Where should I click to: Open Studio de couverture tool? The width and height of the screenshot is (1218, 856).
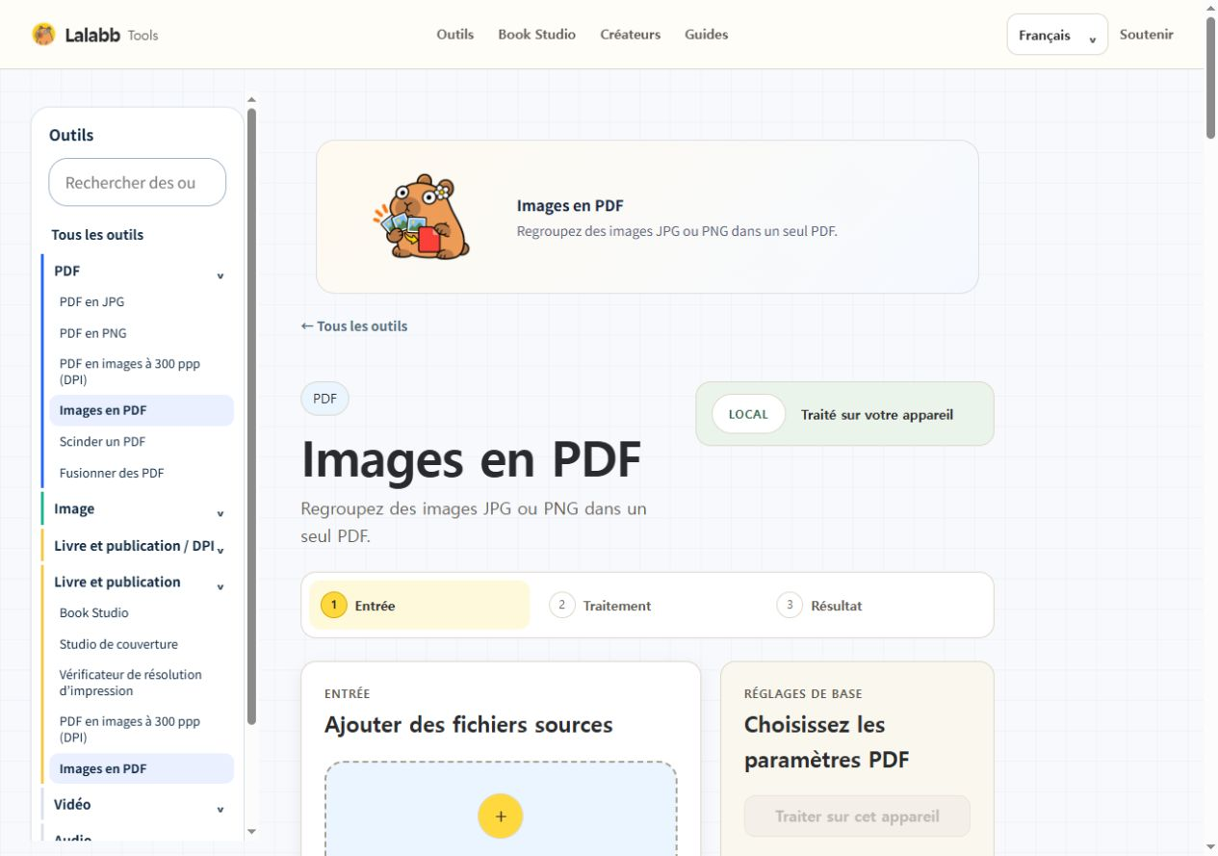click(142, 644)
